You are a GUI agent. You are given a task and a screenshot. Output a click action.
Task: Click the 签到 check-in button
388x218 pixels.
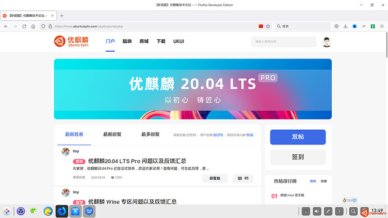297,157
